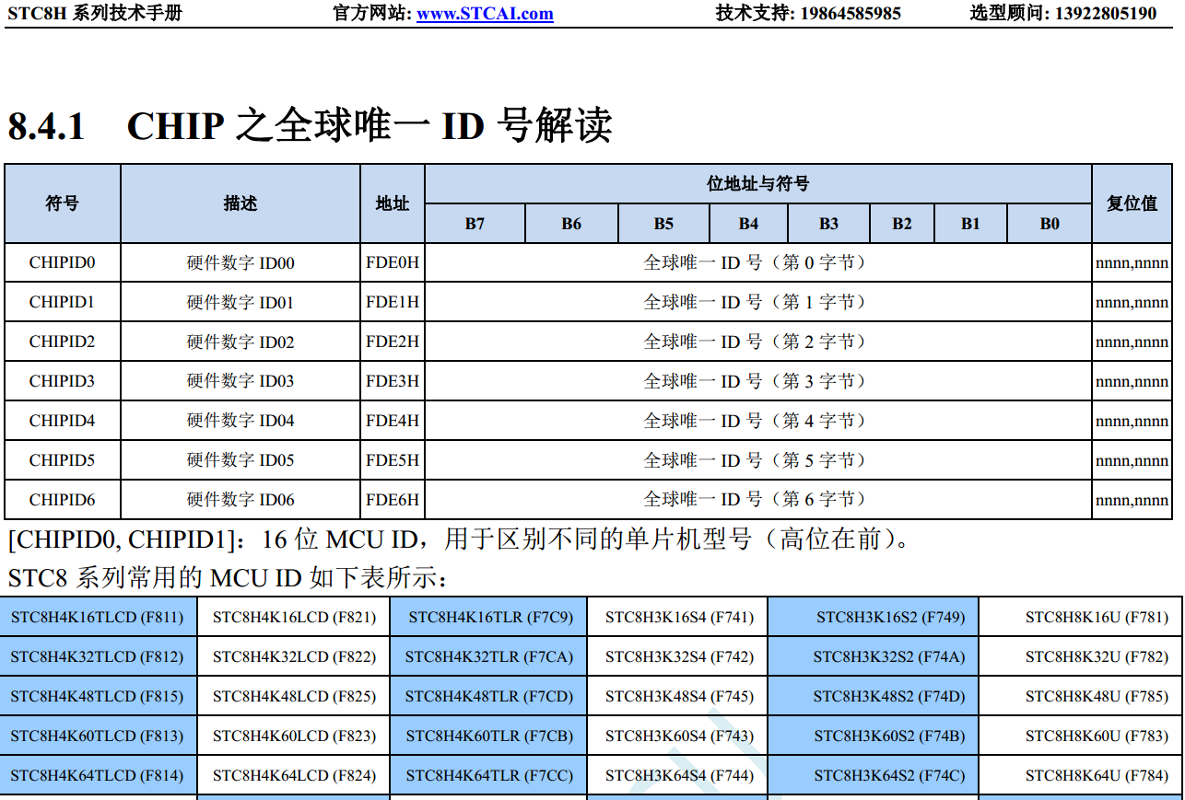Click the 硬件数字 ID03 description cell
This screenshot has height=800, width=1185.
tap(241, 381)
